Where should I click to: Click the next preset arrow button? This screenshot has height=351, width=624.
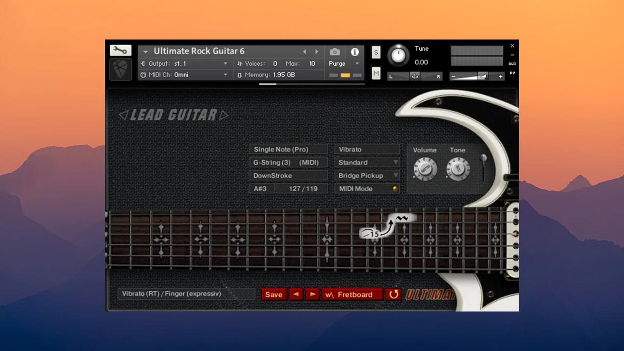[312, 294]
